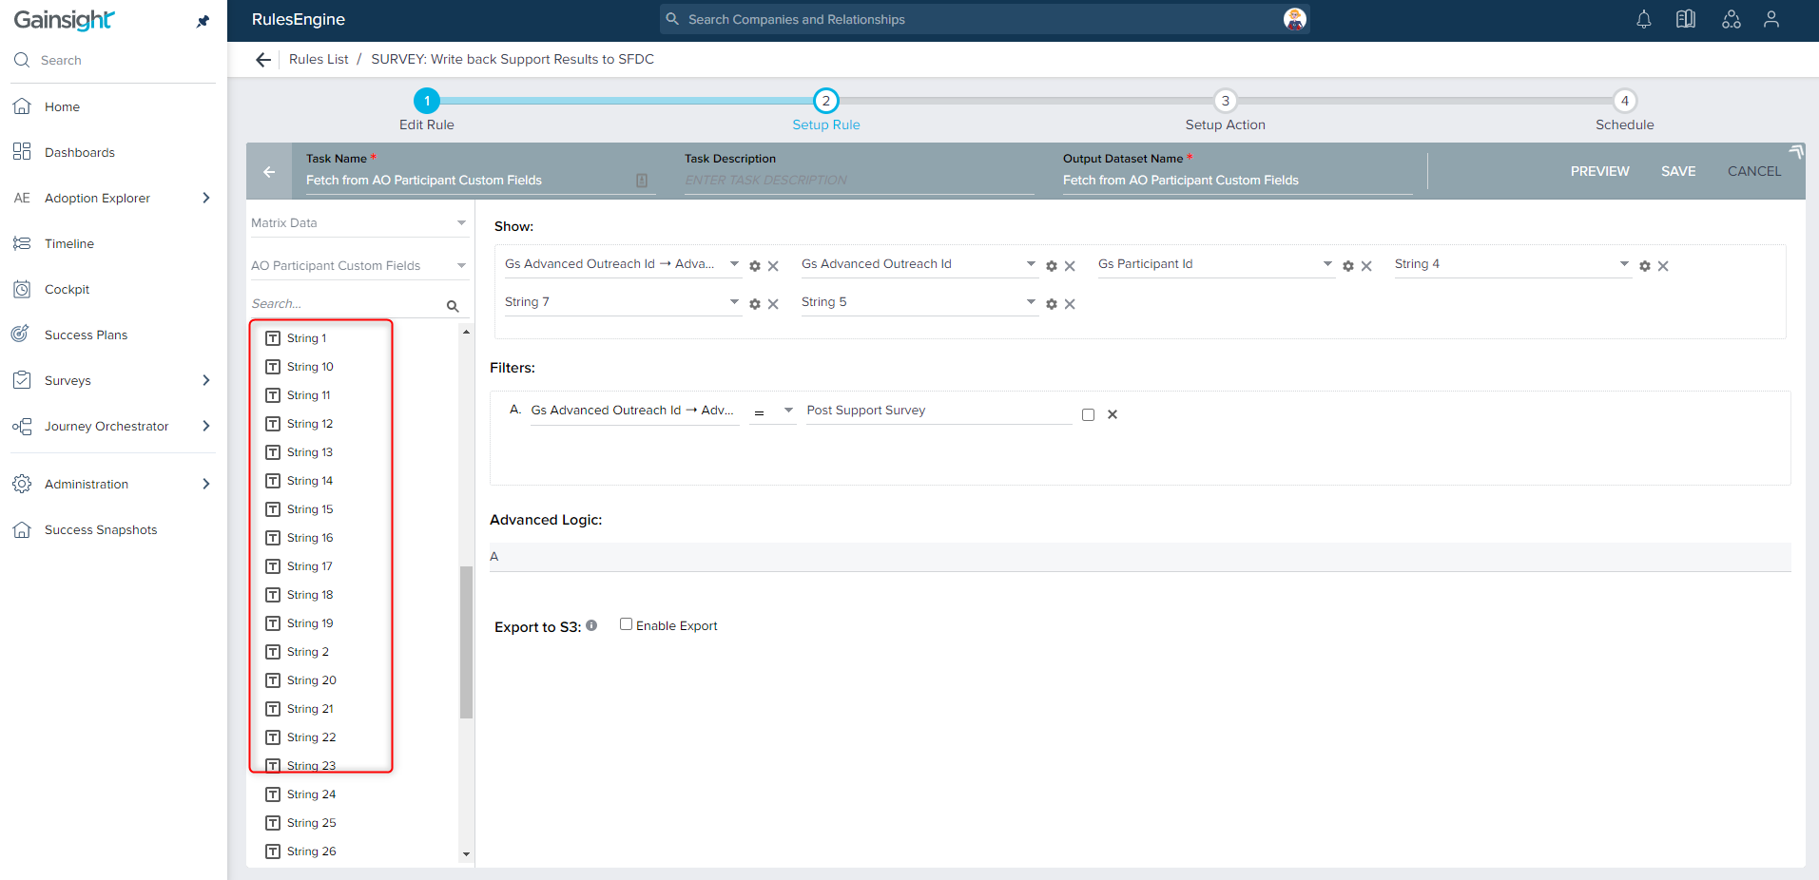Click the field list scrollbar thumb
The image size is (1819, 880).
[x=466, y=642]
